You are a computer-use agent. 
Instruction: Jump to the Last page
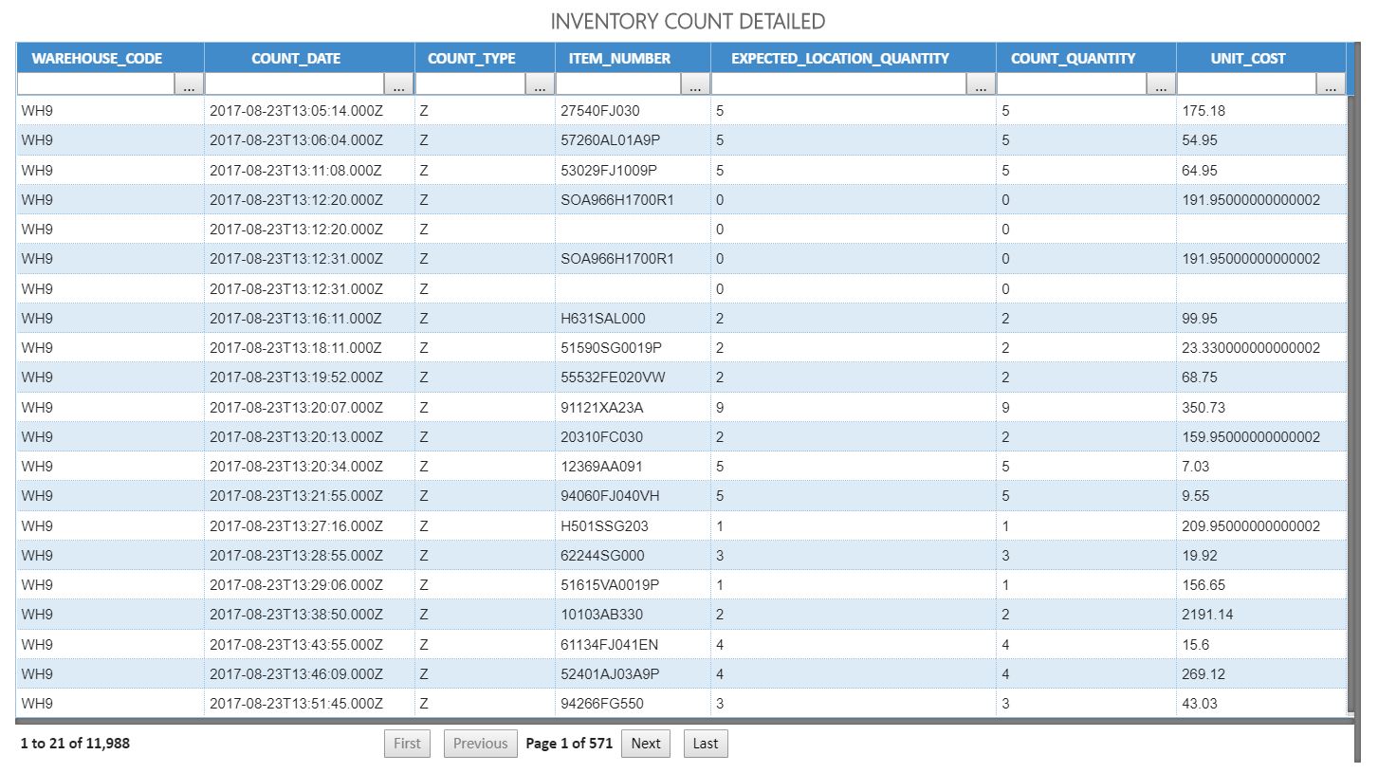[705, 744]
